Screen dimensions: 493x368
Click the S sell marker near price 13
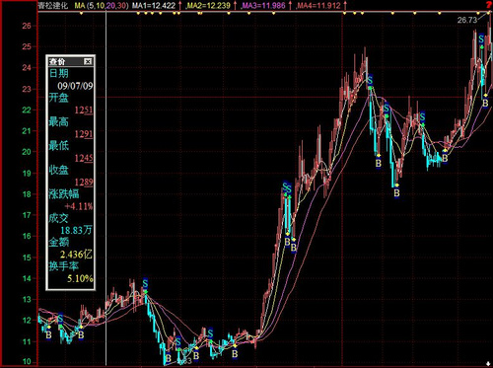pyautogui.click(x=145, y=283)
